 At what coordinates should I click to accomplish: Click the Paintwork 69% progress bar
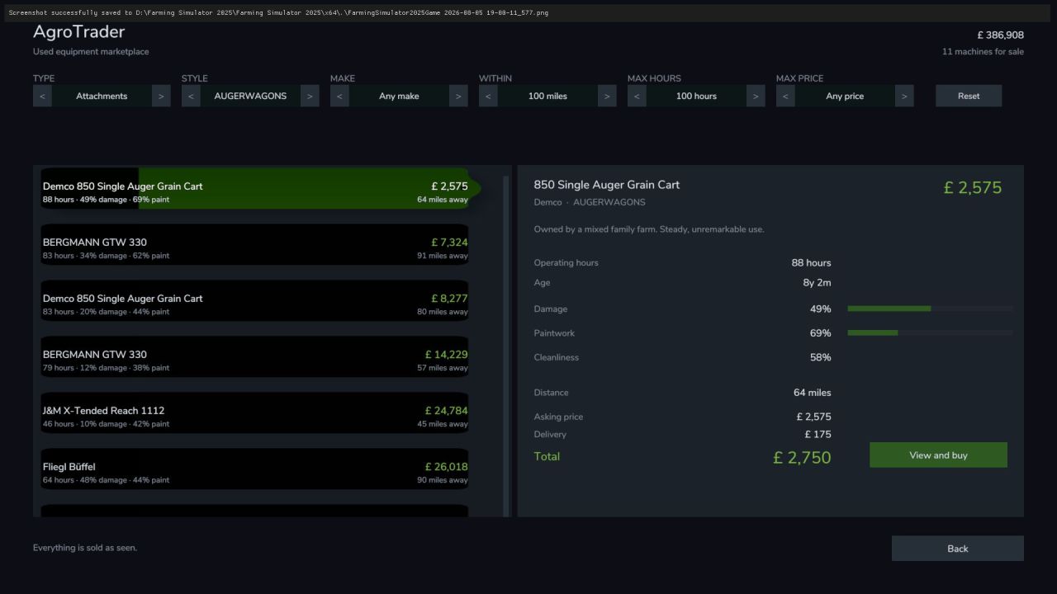pos(930,332)
